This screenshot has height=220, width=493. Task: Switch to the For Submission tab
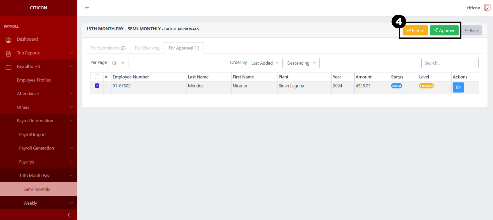(x=108, y=48)
